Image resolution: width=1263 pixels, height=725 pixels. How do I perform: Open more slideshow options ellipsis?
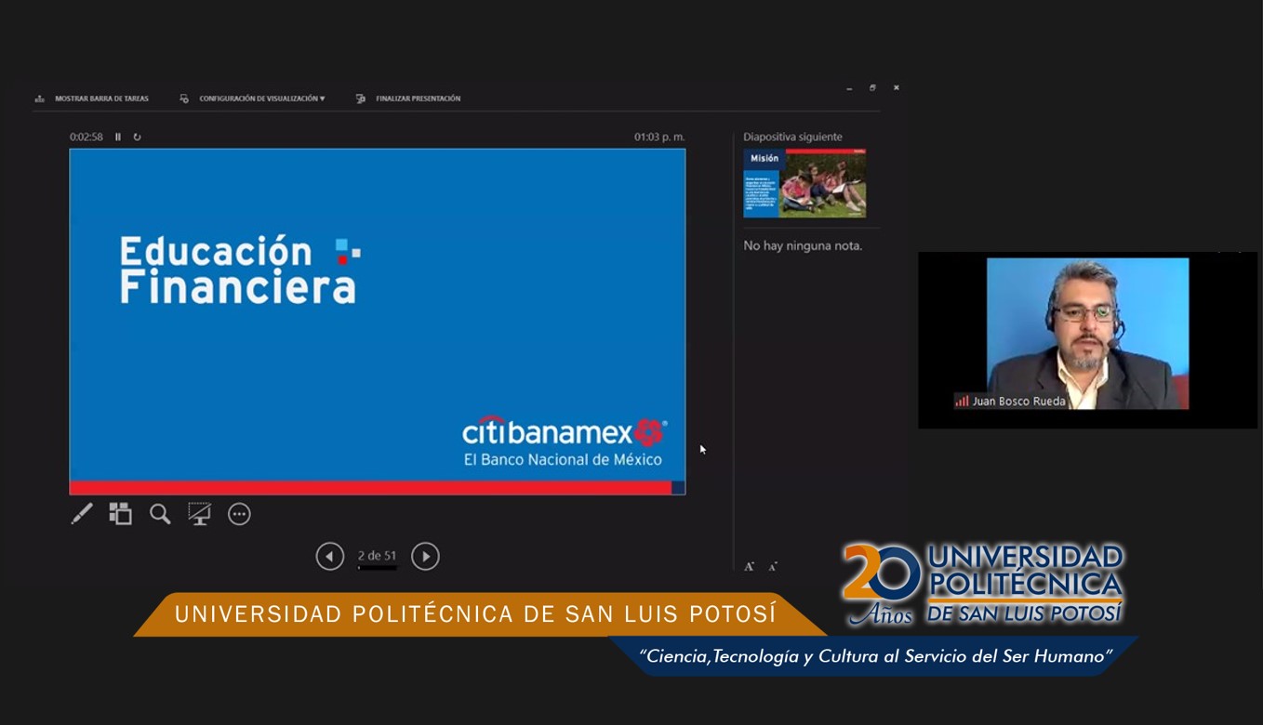239,514
